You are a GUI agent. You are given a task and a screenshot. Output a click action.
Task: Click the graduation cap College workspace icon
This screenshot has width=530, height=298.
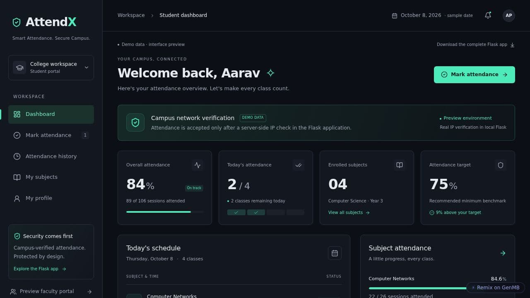19,67
